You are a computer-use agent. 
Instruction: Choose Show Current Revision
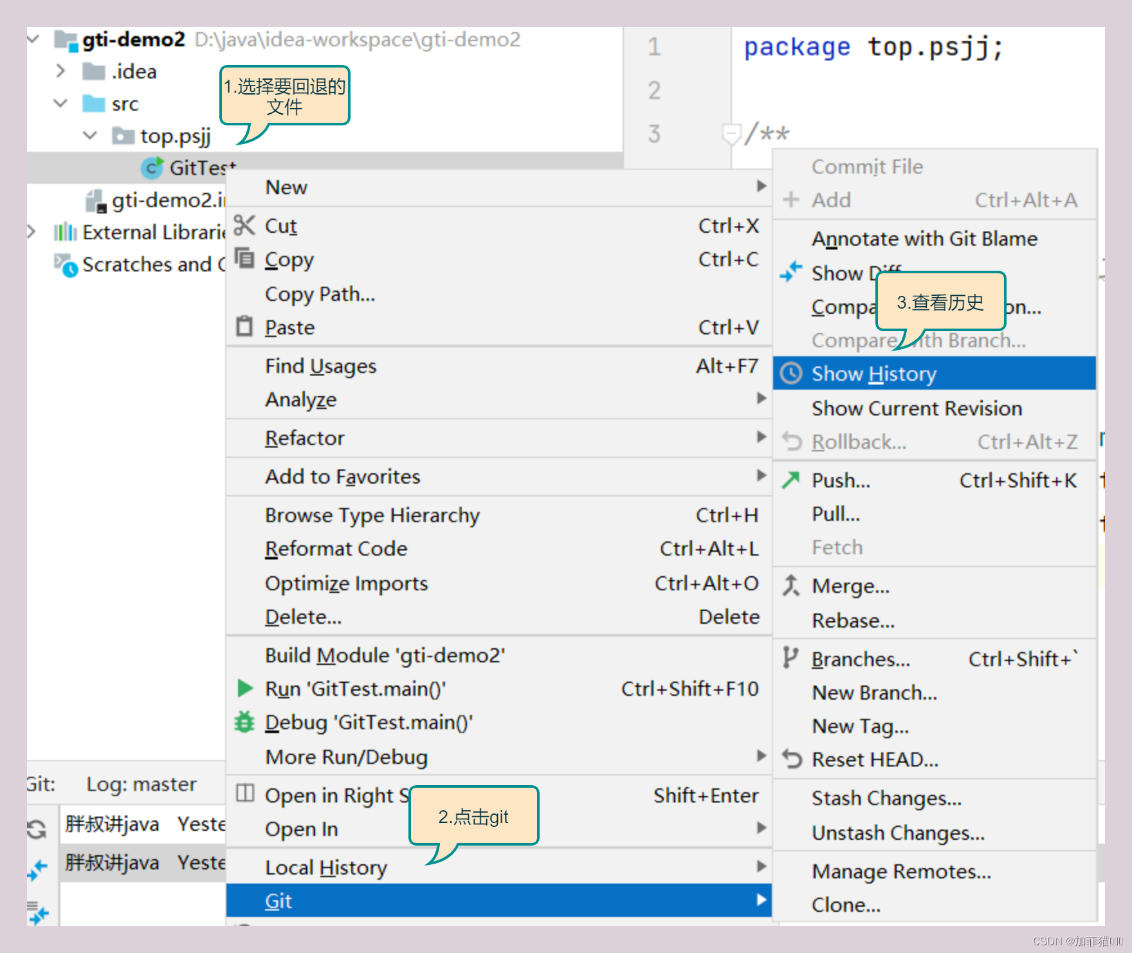click(935, 408)
